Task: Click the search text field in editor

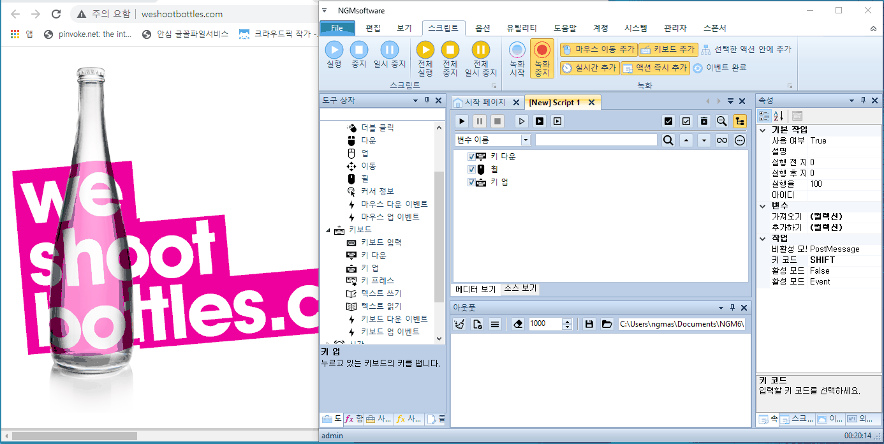Action: coord(596,140)
